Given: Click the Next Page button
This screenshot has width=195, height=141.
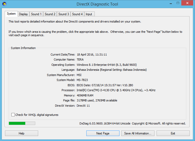Looking at the screenshot, I should pos(103,133).
